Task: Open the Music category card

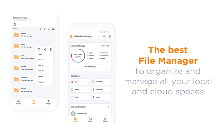Action: pos(101,97)
